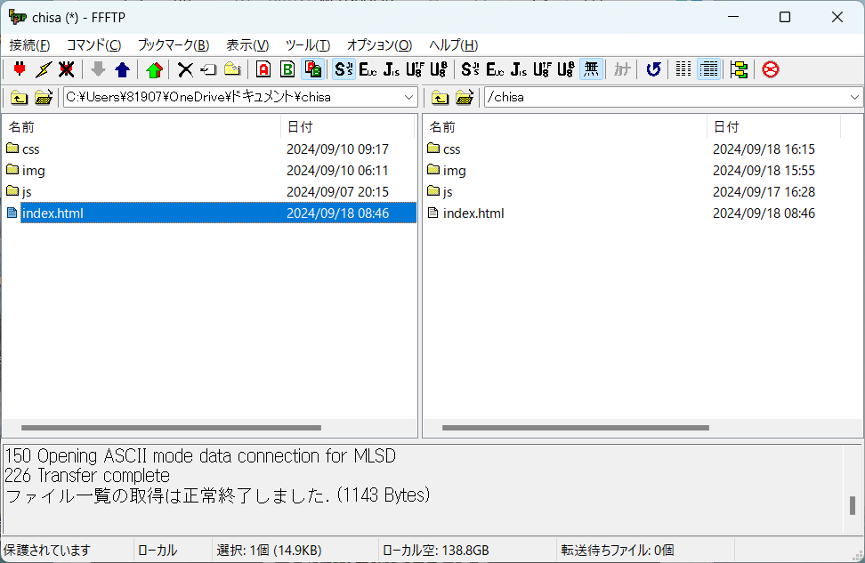Open the remote /chisa path dropdown
The height and width of the screenshot is (563, 865).
[853, 97]
